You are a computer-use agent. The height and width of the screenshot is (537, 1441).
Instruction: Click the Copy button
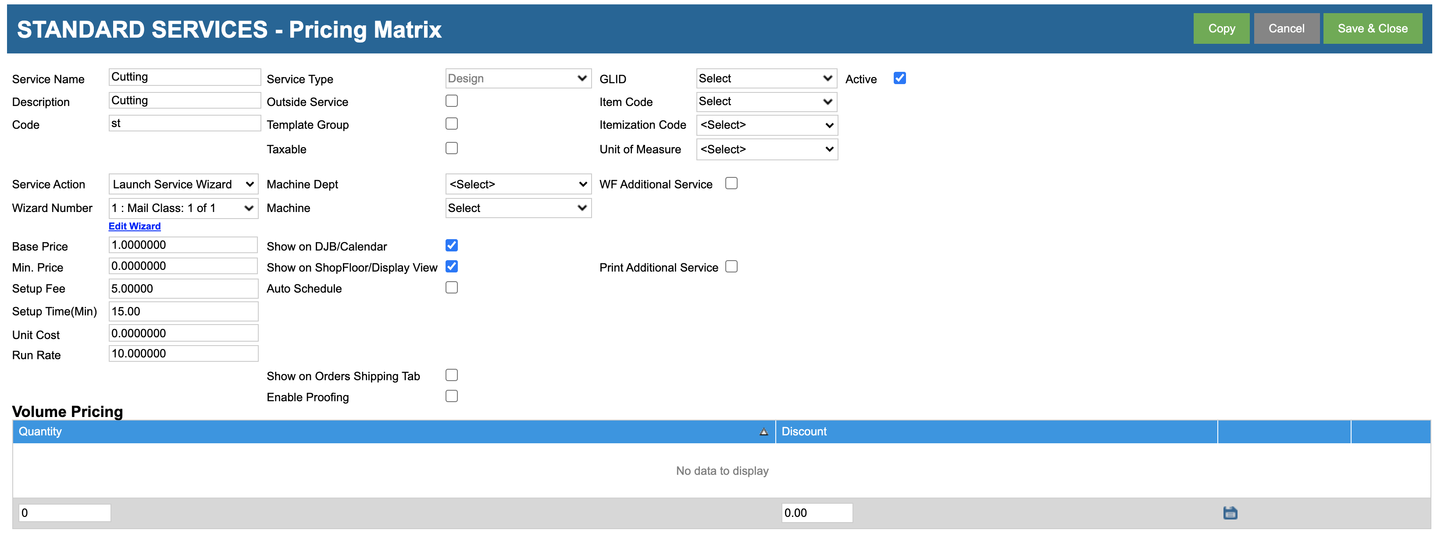click(1221, 28)
